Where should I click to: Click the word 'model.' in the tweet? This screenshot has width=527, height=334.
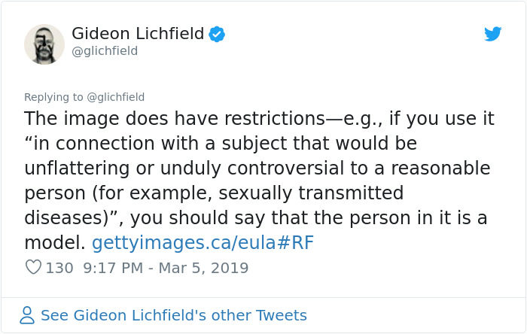pos(55,243)
